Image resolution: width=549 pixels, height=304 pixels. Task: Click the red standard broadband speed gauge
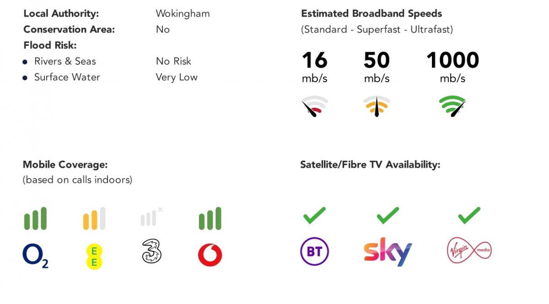[x=314, y=106]
